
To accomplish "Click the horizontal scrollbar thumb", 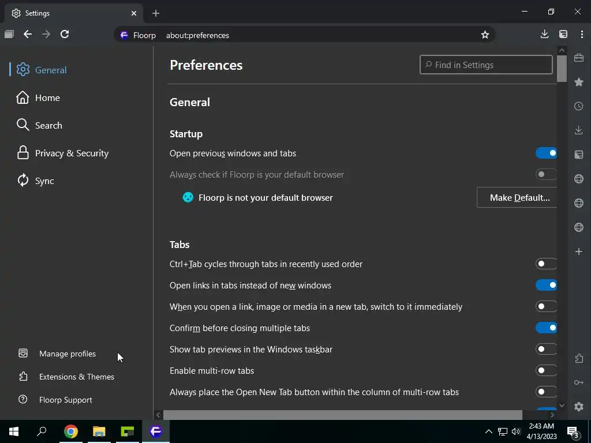I will 342,415.
